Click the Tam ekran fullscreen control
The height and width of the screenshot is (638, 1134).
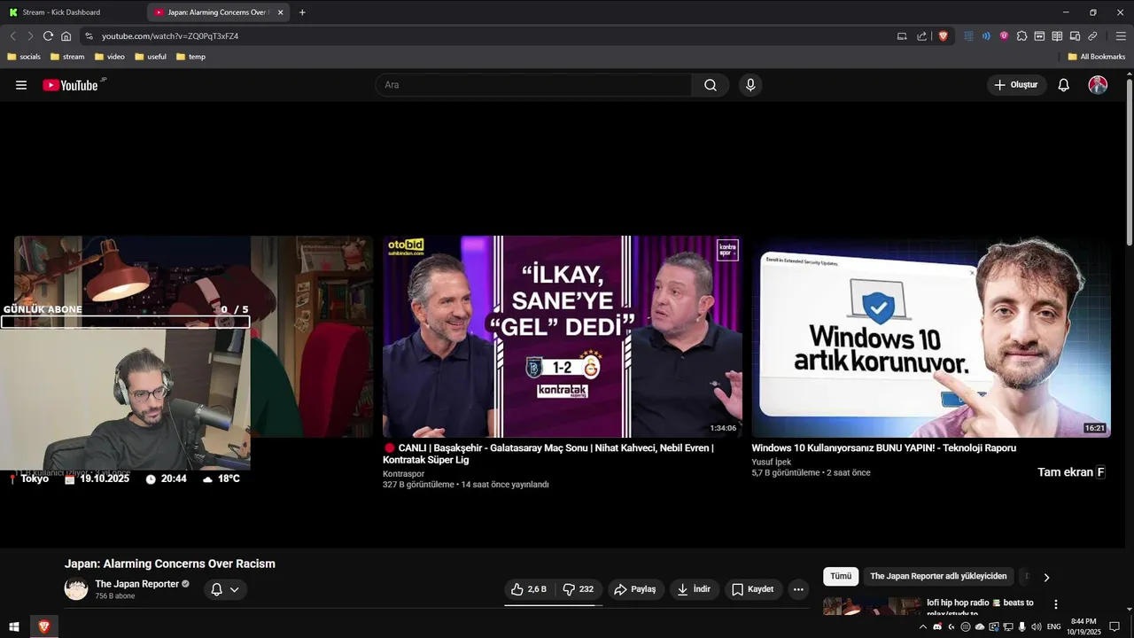click(1071, 472)
